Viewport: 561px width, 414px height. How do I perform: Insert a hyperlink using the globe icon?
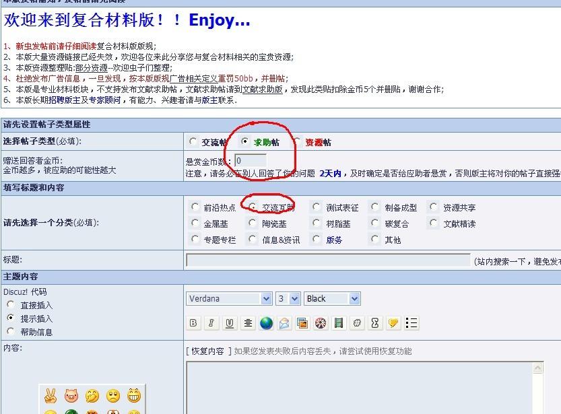click(x=266, y=323)
